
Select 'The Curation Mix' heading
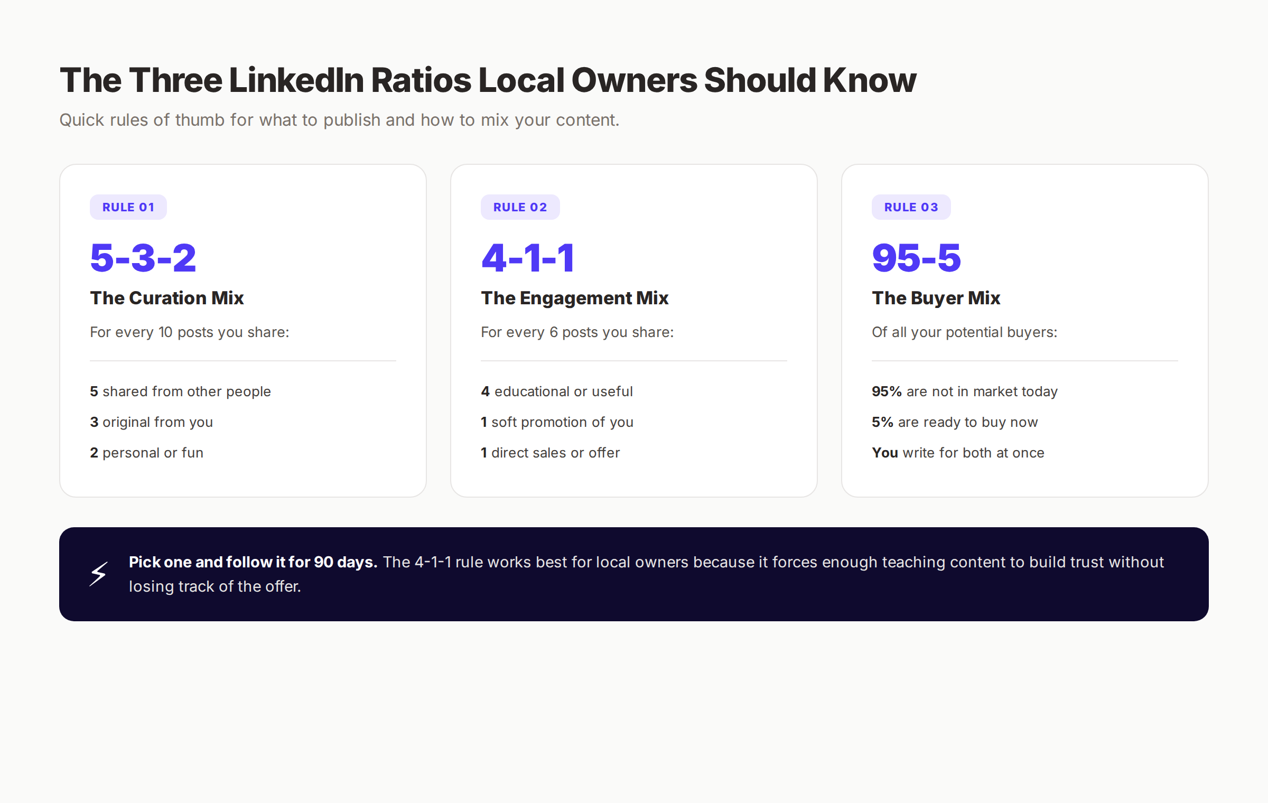[167, 298]
